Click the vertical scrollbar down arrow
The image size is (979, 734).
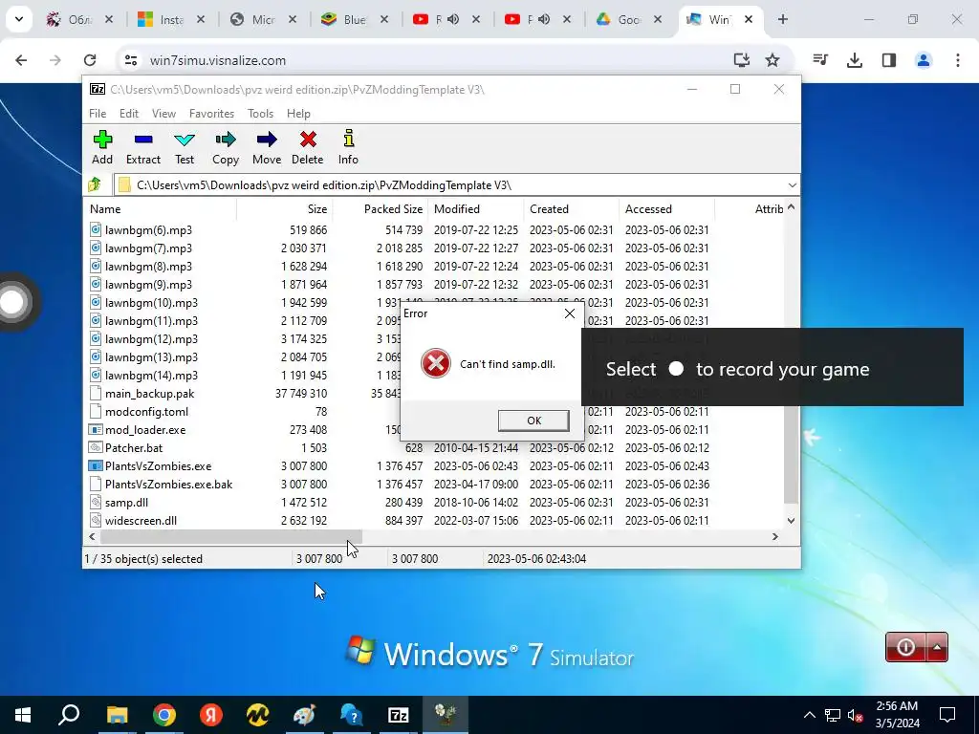791,521
